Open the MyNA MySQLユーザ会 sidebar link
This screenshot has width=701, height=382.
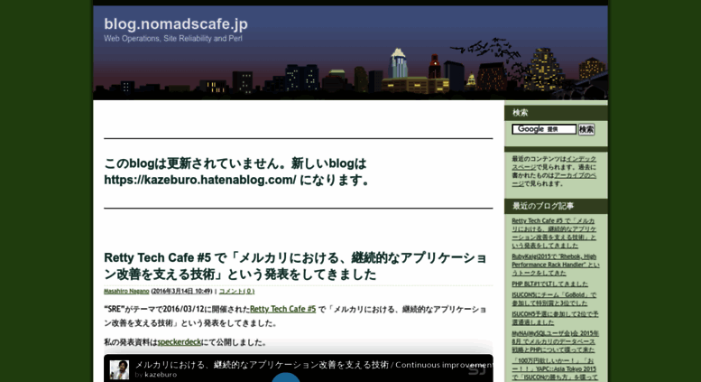coord(555,341)
